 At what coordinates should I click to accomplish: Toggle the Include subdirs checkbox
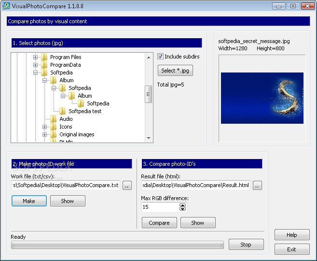[160, 57]
